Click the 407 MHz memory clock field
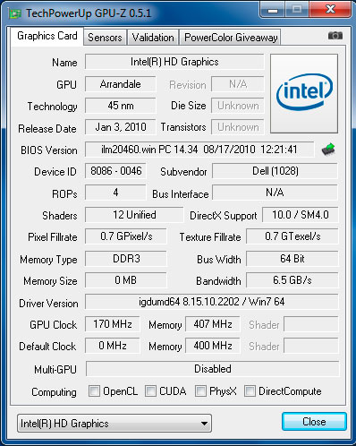 click(213, 324)
